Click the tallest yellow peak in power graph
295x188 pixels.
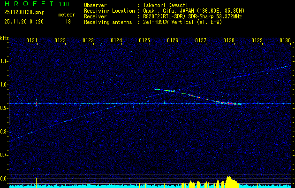(228, 179)
